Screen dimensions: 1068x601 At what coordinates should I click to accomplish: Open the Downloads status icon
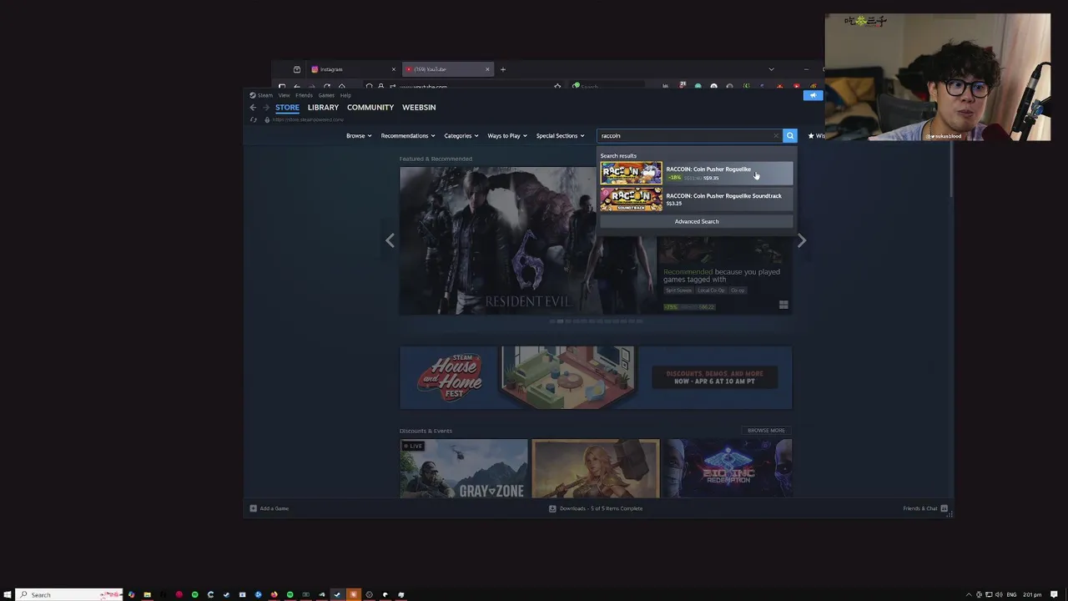click(552, 508)
